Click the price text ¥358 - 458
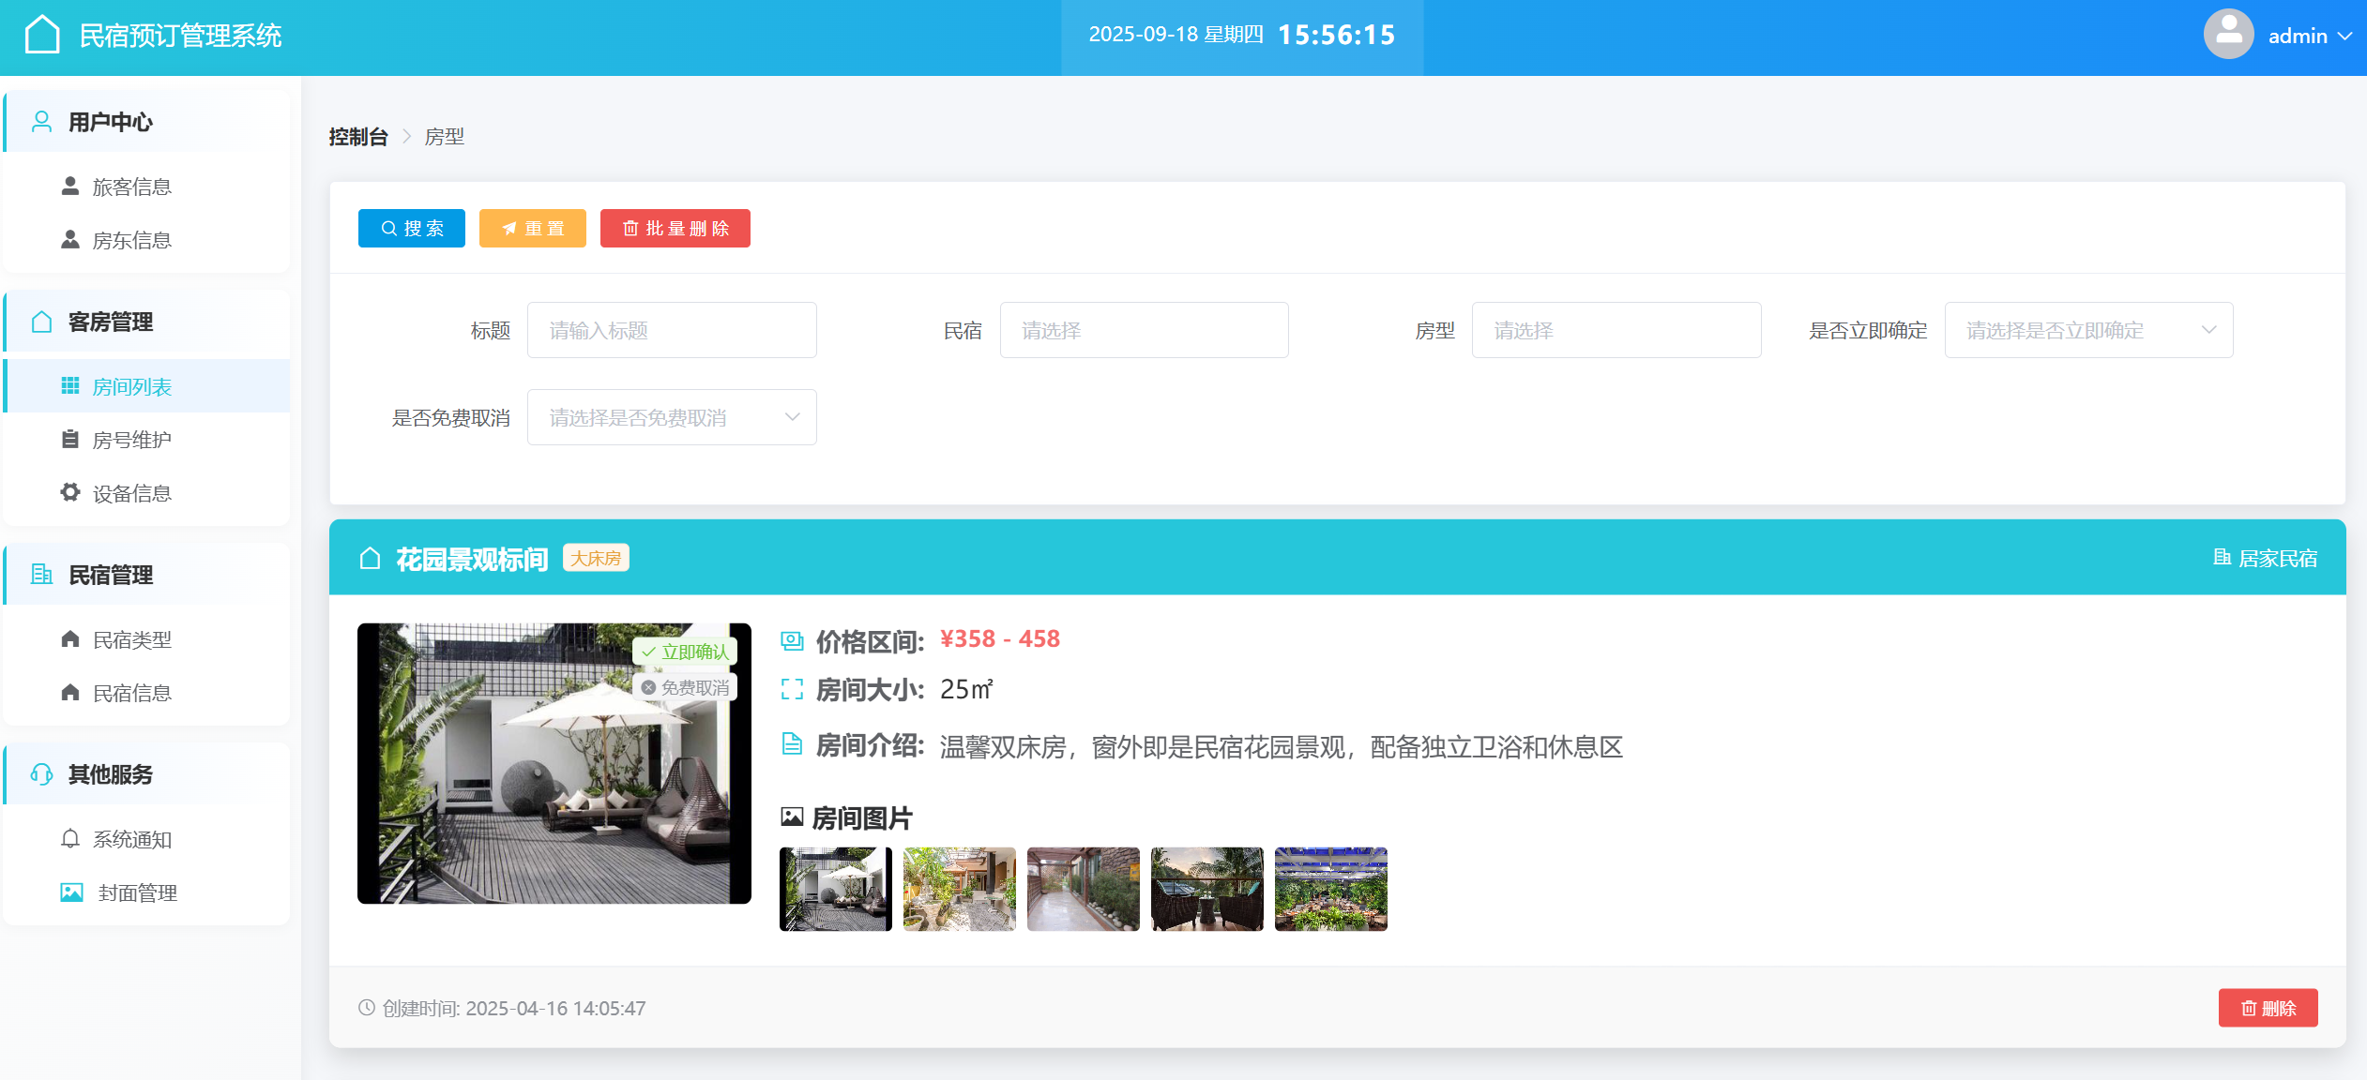This screenshot has height=1080, width=2367. [x=1000, y=639]
